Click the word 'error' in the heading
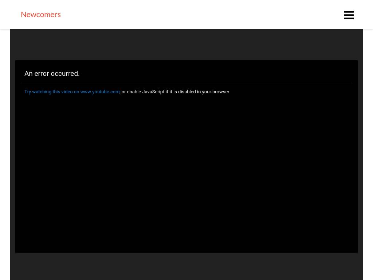 click(42, 74)
